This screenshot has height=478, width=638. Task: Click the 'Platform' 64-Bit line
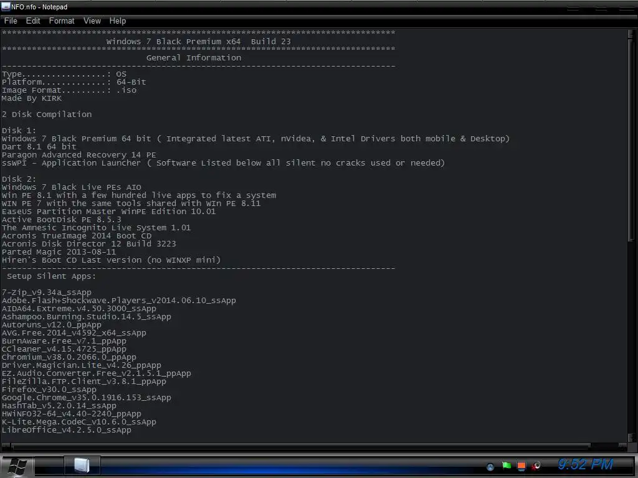point(74,82)
